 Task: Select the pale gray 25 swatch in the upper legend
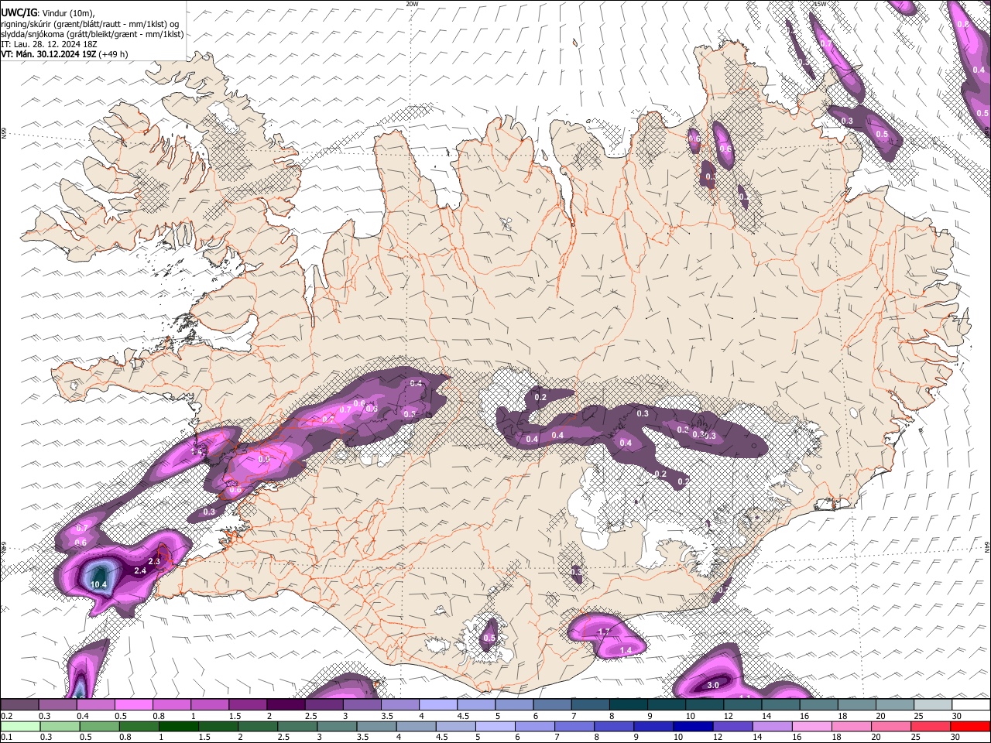point(932,704)
